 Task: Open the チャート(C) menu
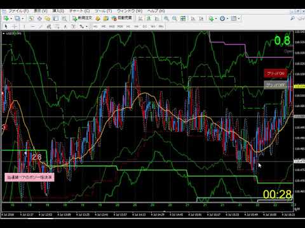coord(79,11)
